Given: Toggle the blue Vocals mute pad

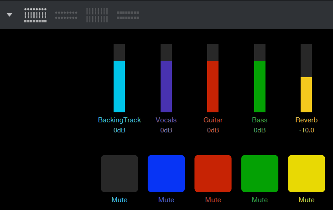Looking at the screenshot, I should 166,173.
